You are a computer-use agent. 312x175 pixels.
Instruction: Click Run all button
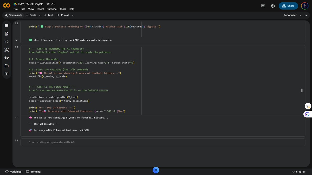coord(63,15)
